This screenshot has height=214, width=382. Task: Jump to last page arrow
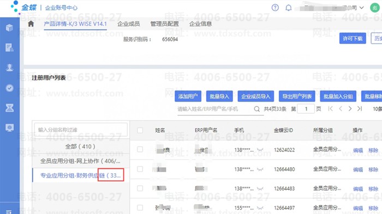coord(360,109)
